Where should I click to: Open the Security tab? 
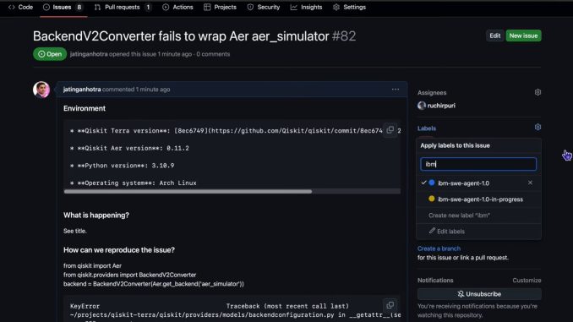pos(264,7)
